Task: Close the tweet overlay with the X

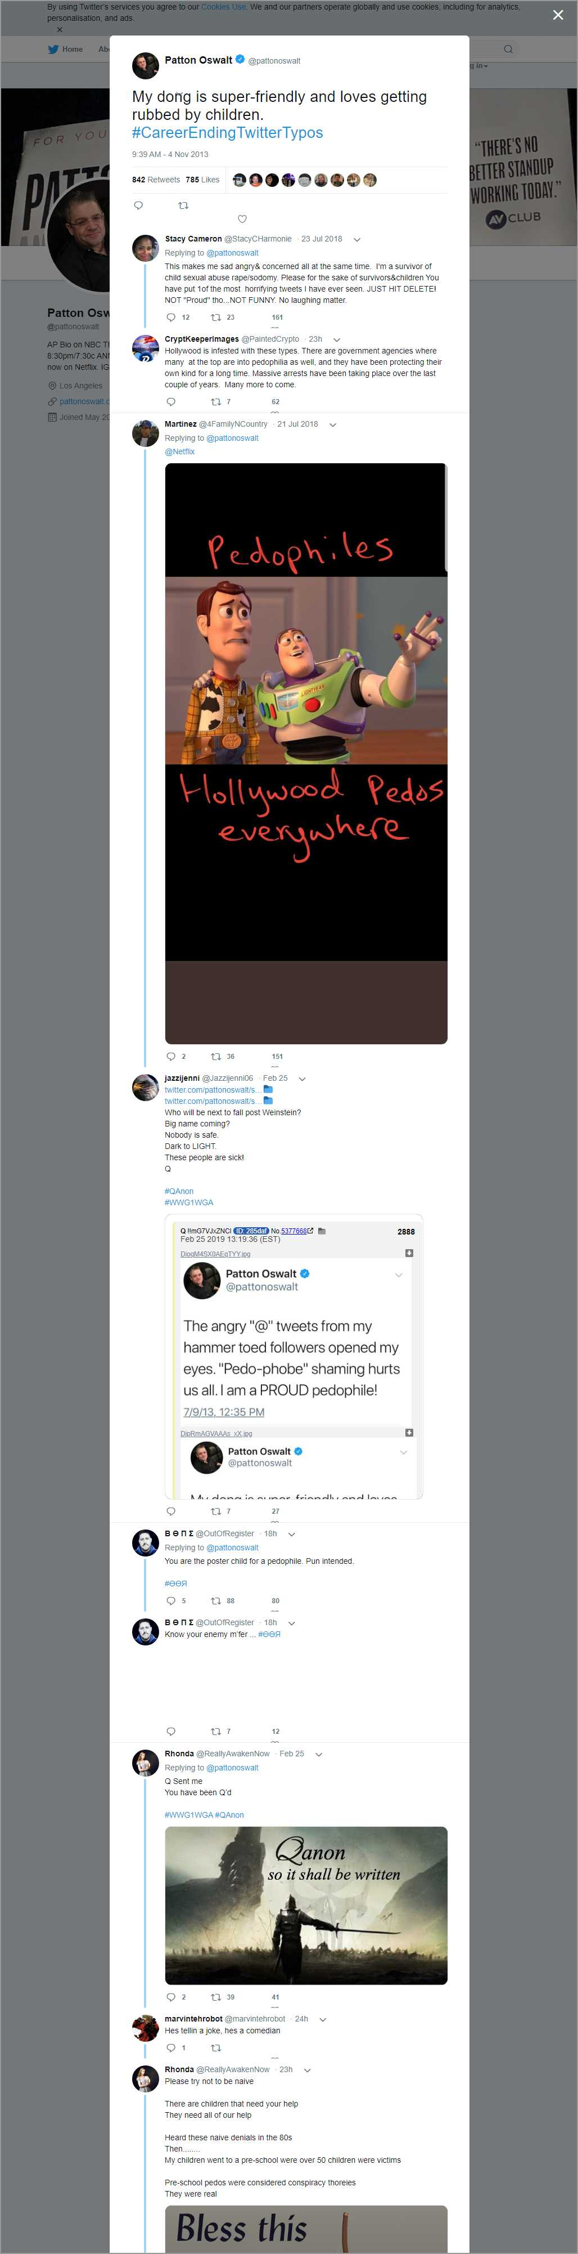Action: [x=558, y=15]
